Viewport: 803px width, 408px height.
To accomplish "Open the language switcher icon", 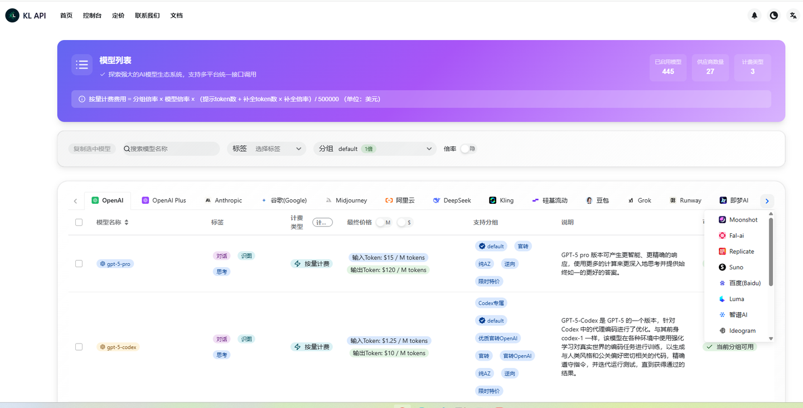I will point(792,15).
